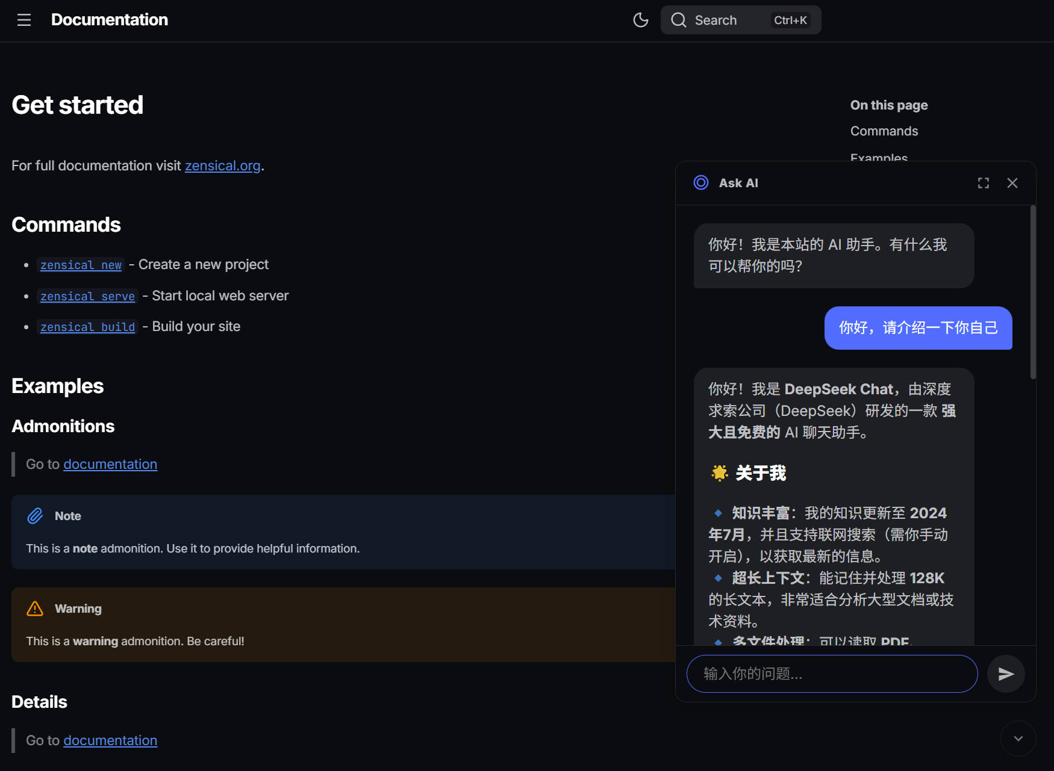Focus the AI question input field
The height and width of the screenshot is (771, 1054).
click(x=831, y=673)
